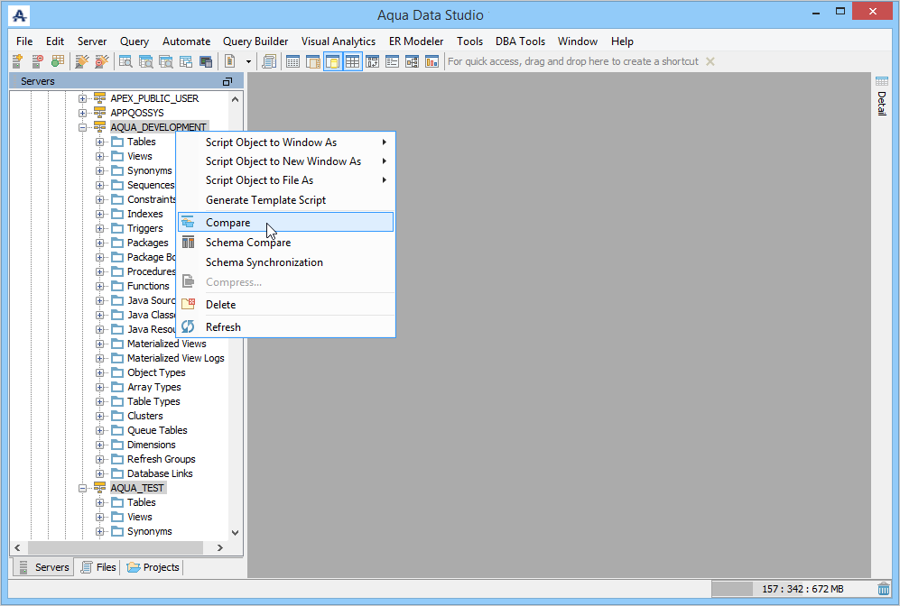The width and height of the screenshot is (900, 606).
Task: Open Script Object to Window As submenu
Action: point(285,142)
